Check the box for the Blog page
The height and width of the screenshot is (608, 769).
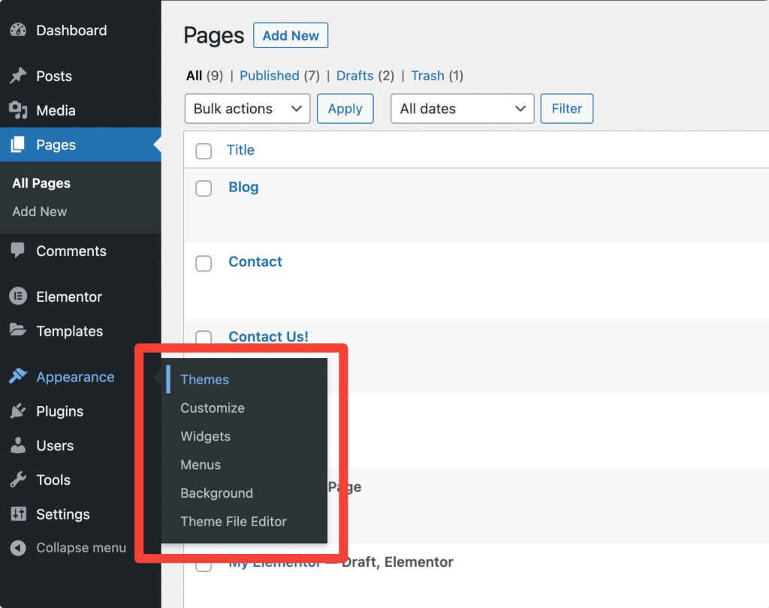pyautogui.click(x=204, y=188)
